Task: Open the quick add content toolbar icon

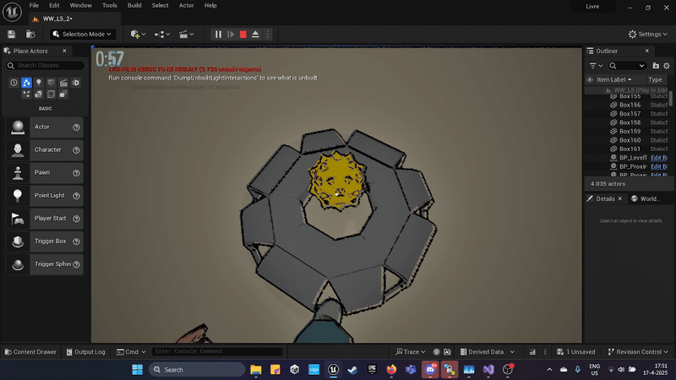Action: tap(138, 35)
